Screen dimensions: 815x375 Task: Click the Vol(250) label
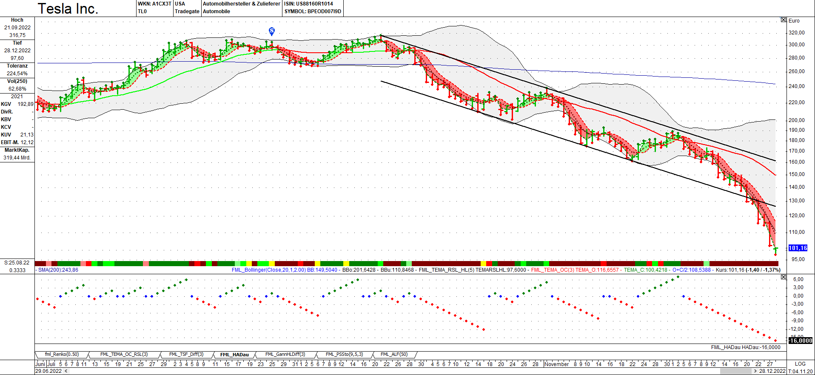(x=17, y=81)
